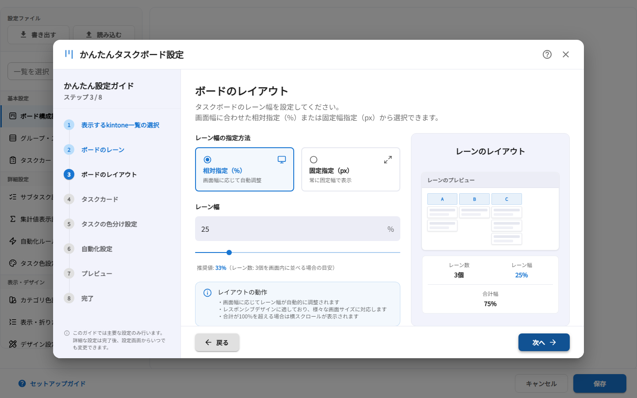Click the 書き出す export button in background

38,34
